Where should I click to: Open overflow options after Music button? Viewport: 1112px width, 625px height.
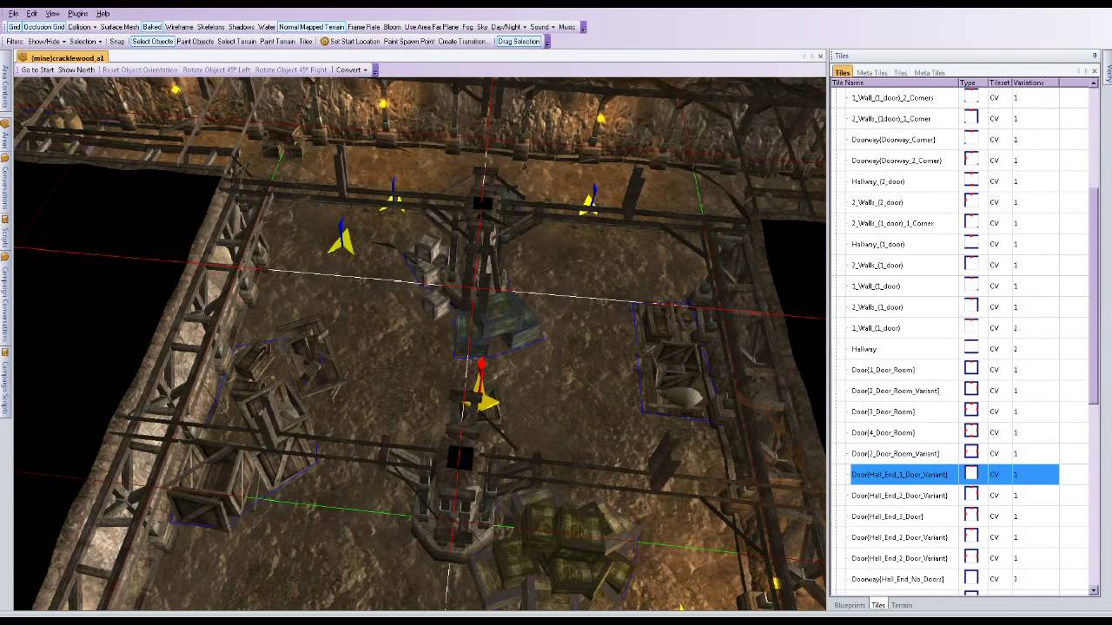583,28
